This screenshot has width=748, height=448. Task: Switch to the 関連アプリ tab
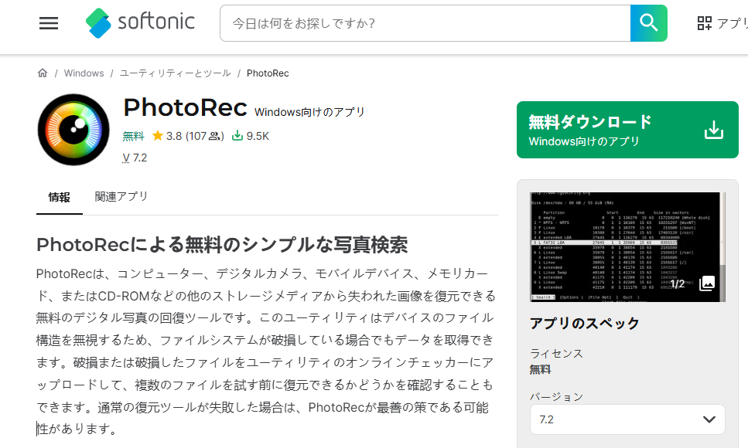pos(121,197)
